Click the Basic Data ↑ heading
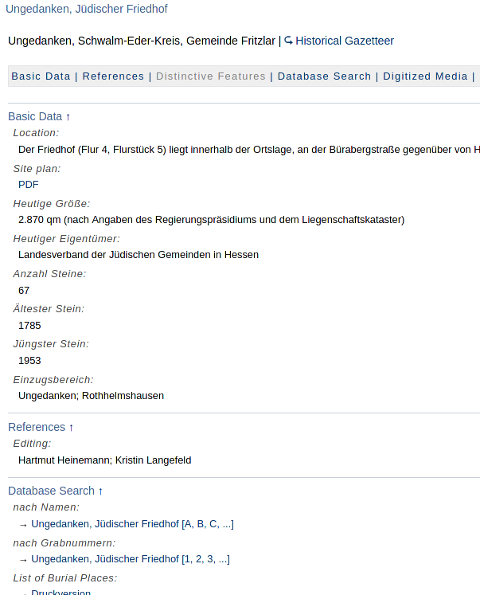 click(x=39, y=116)
